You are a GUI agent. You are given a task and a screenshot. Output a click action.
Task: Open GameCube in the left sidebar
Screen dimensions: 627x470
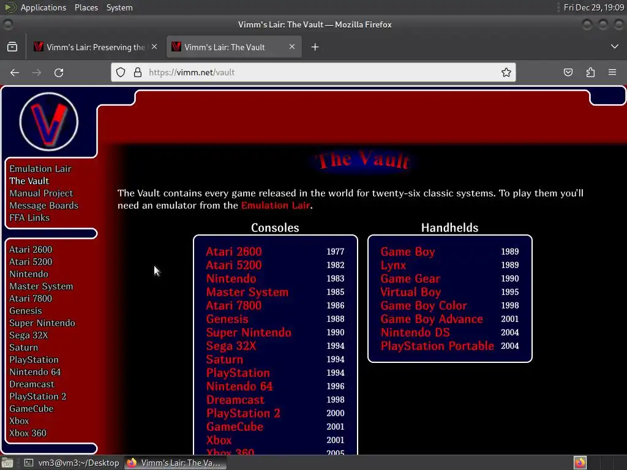[31, 409]
